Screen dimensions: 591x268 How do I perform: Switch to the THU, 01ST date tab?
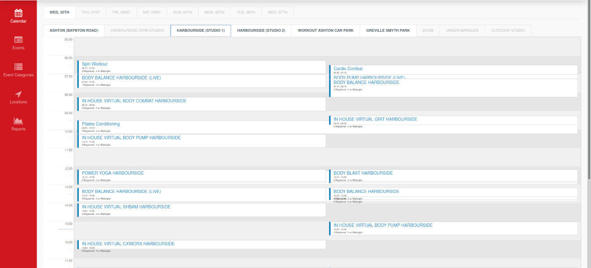[x=91, y=13]
